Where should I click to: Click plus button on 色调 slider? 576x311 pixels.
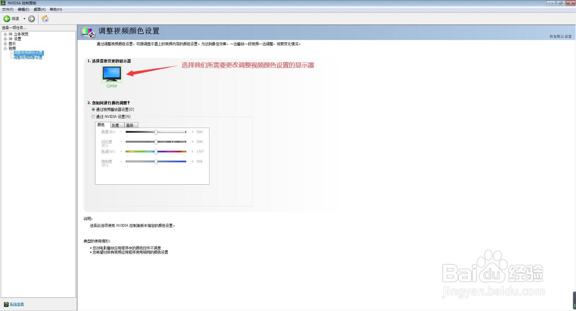192,152
